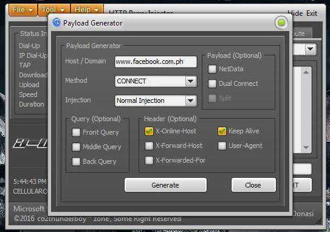Screen dimensions: 330x232
Task: Click the Duration status label
Action: tap(32, 104)
